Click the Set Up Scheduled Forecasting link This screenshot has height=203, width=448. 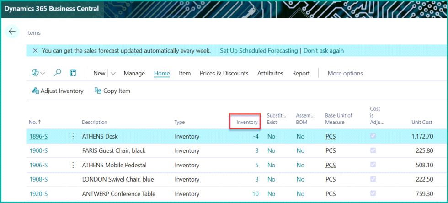point(259,51)
